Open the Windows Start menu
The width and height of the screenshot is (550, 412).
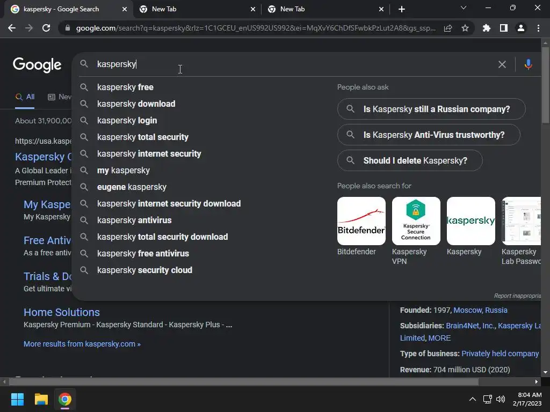[17, 399]
